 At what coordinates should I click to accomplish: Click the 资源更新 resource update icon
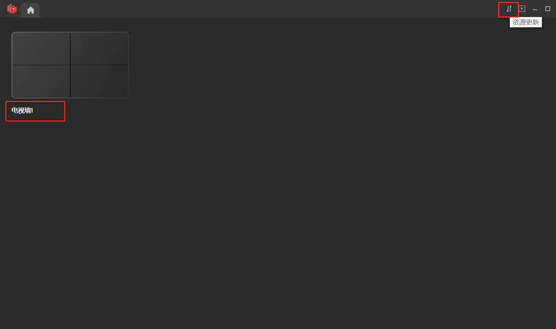tap(509, 9)
